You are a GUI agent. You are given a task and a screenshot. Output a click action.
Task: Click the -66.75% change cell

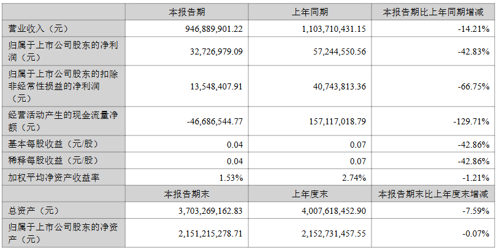(x=473, y=86)
